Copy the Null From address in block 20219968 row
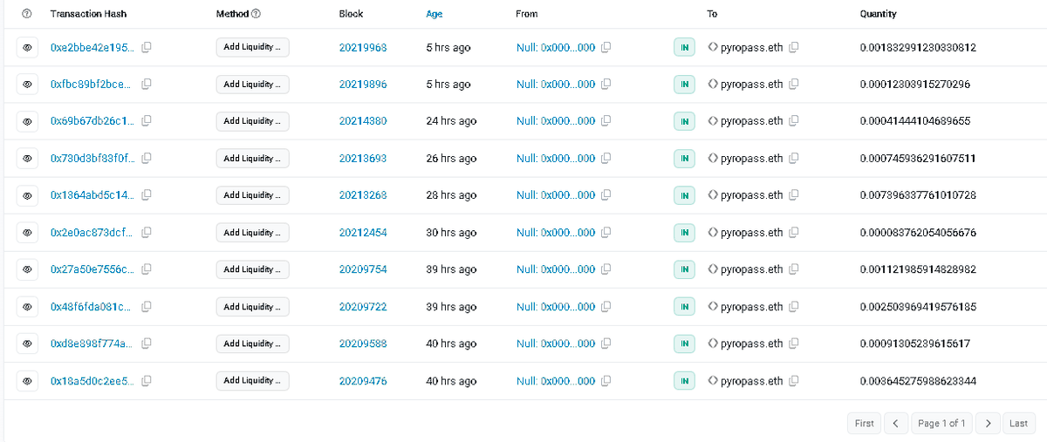1047x442 pixels. (x=606, y=48)
